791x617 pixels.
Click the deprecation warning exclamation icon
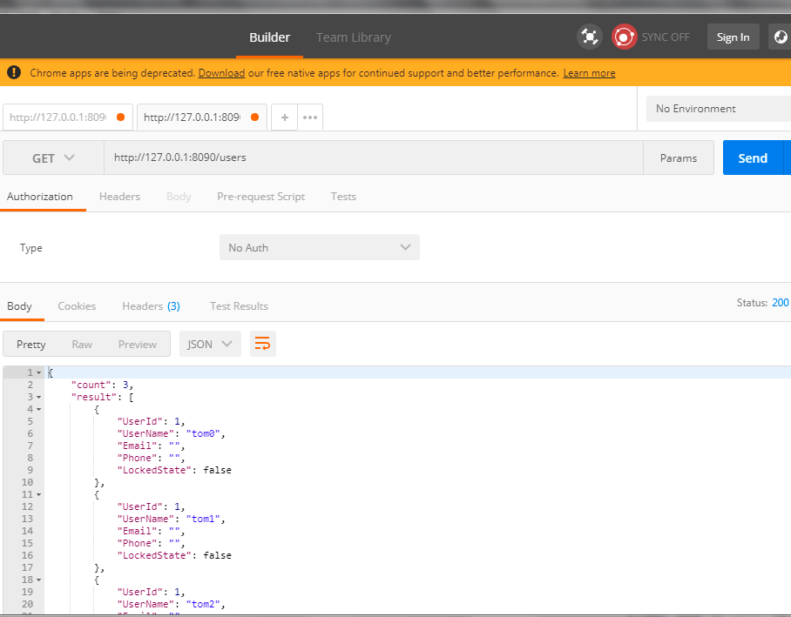point(14,72)
